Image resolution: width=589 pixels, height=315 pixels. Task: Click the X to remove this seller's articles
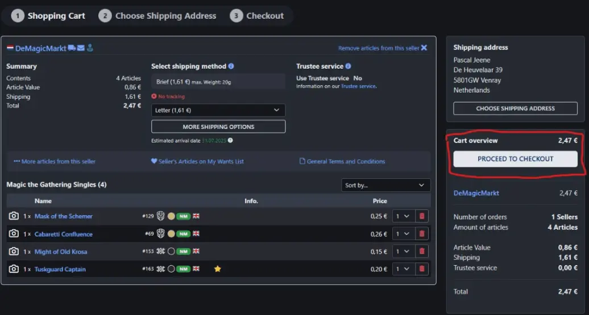click(x=424, y=48)
